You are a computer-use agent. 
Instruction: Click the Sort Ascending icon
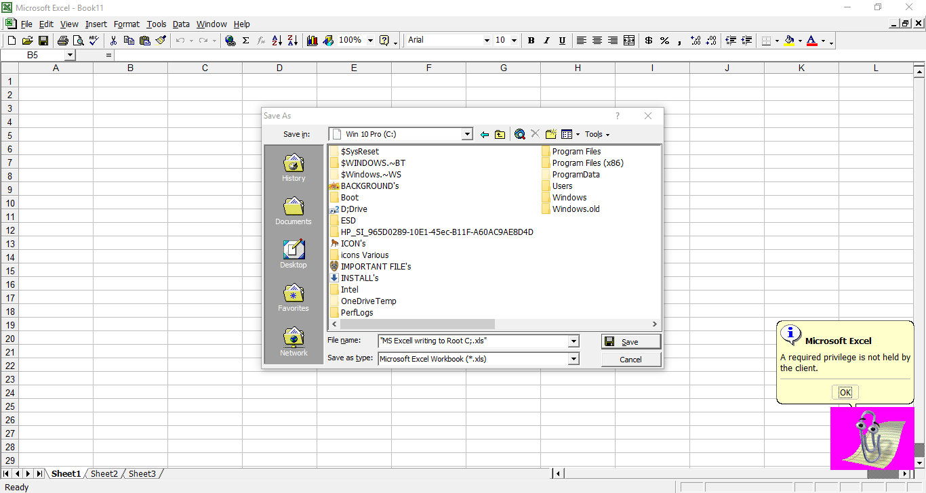click(277, 41)
